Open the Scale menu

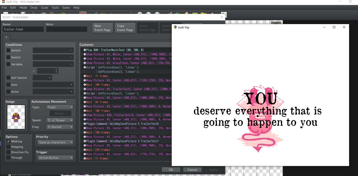44,7
